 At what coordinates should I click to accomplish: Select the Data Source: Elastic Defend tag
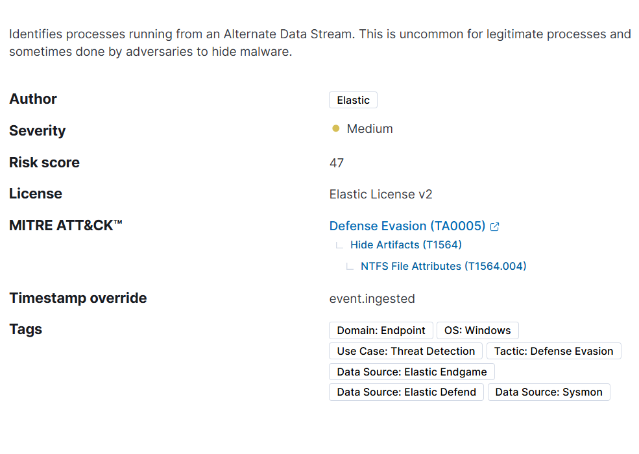coord(406,392)
